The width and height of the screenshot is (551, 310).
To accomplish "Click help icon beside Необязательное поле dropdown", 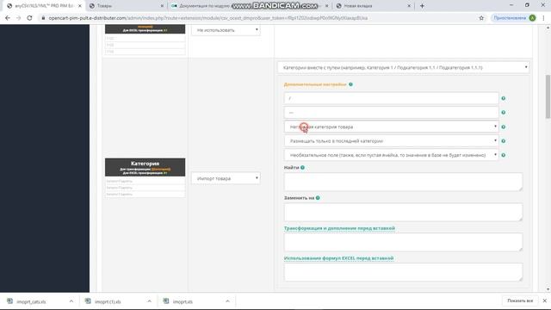I will tap(503, 155).
